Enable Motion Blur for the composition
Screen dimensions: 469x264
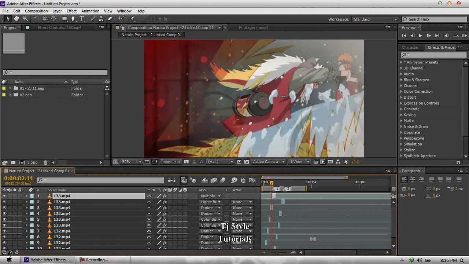click(223, 180)
